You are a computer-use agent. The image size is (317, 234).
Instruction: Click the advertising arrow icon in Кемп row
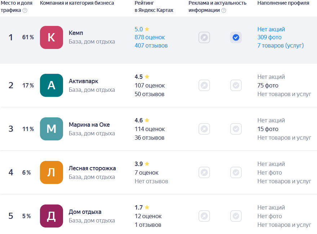(x=204, y=37)
